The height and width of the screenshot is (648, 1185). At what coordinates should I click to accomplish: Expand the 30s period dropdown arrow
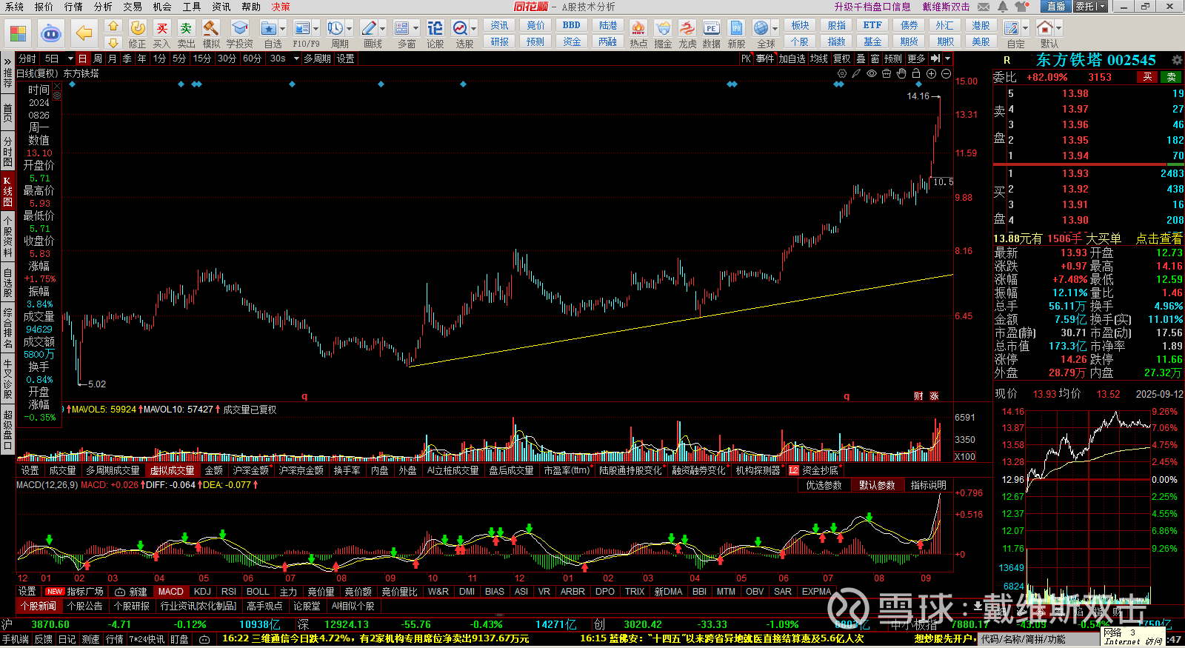tap(296, 59)
